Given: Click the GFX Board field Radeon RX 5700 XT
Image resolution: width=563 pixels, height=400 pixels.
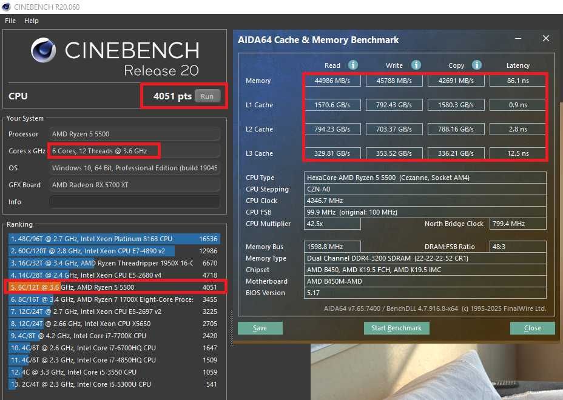Looking at the screenshot, I should 135,185.
